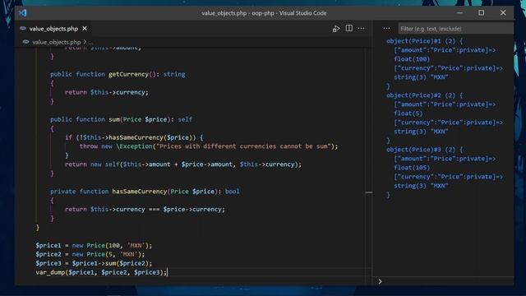The height and width of the screenshot is (296, 526).
Task: Click output line object(Price)#2 (2) {
Action: coord(424,95)
